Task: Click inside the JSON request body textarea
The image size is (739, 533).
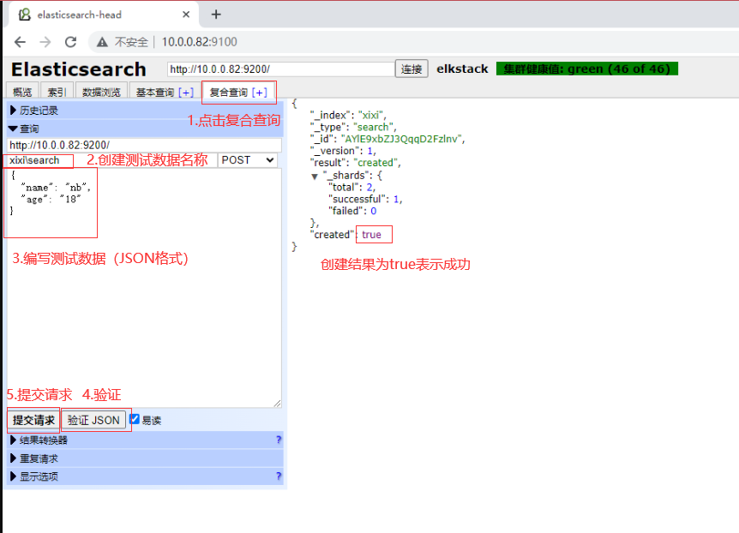Action: pos(144,287)
